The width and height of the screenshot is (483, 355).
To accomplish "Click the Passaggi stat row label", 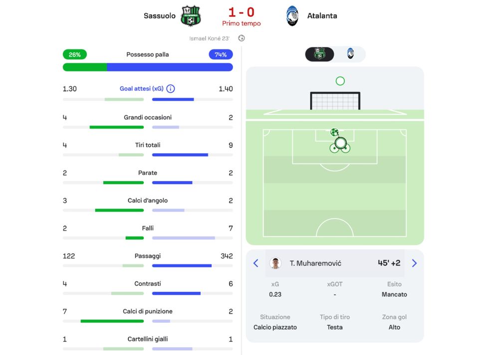I will coord(148,256).
